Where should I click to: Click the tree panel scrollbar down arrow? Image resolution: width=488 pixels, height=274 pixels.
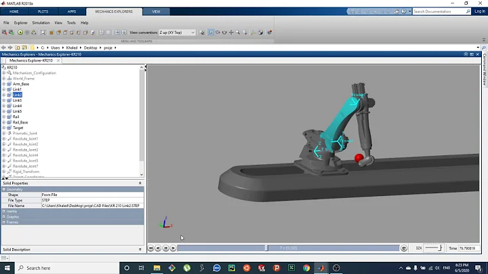coord(142,175)
